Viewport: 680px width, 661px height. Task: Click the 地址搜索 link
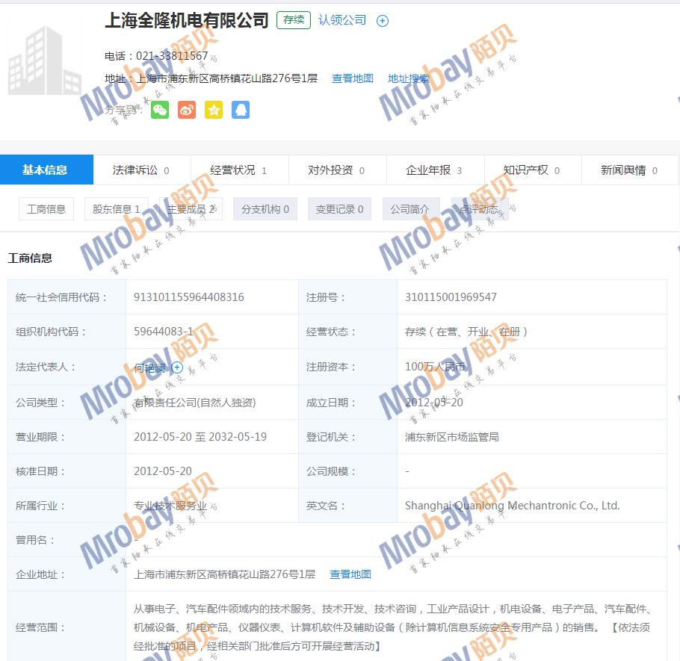[x=409, y=78]
